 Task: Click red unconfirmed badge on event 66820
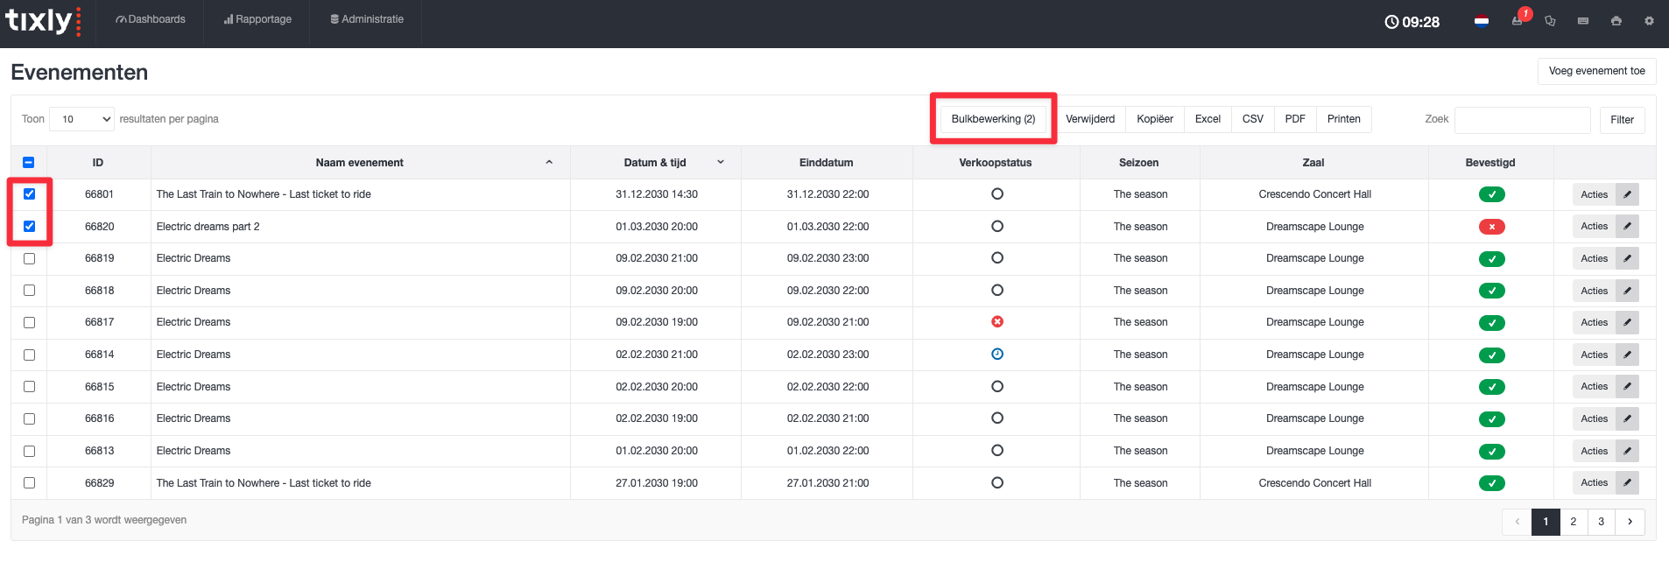point(1491,227)
